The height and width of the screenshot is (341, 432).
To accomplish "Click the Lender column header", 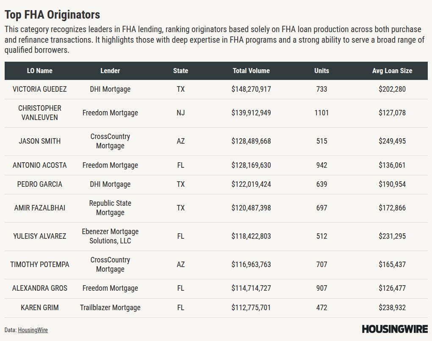I will tap(110, 71).
